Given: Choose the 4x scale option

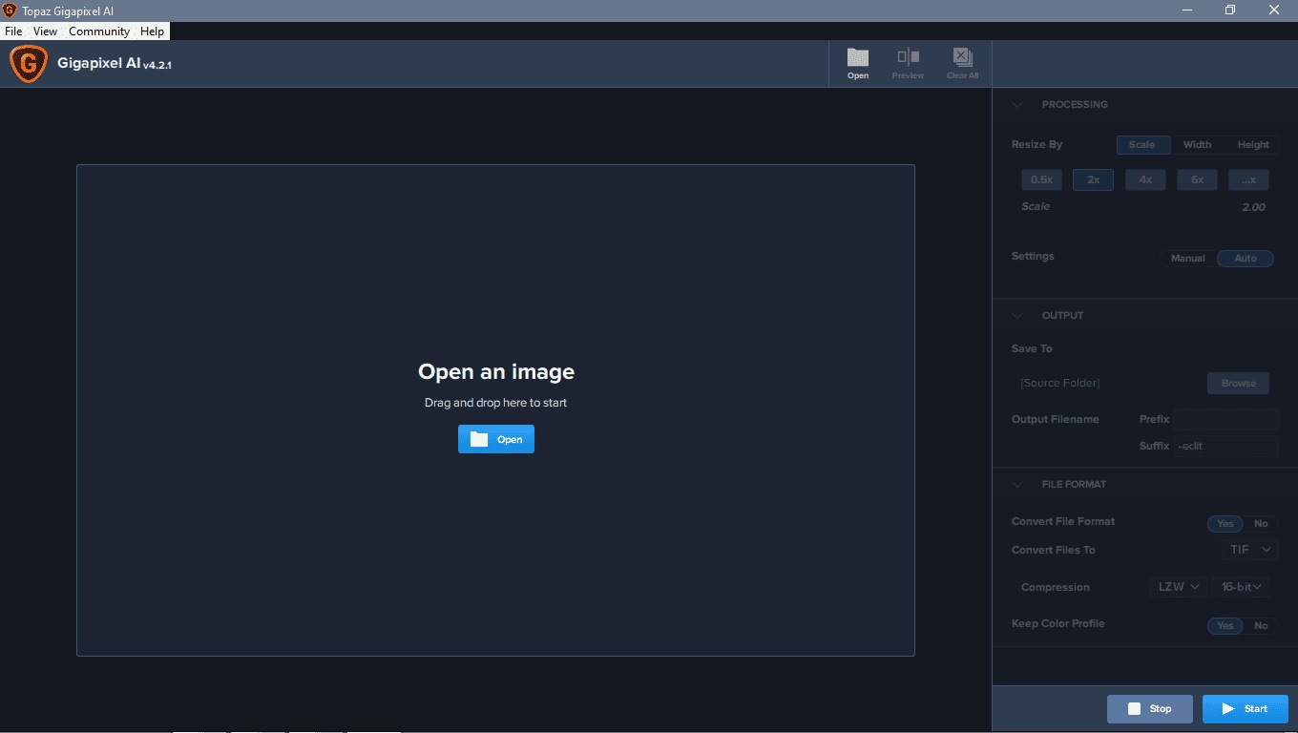Looking at the screenshot, I should pyautogui.click(x=1145, y=179).
